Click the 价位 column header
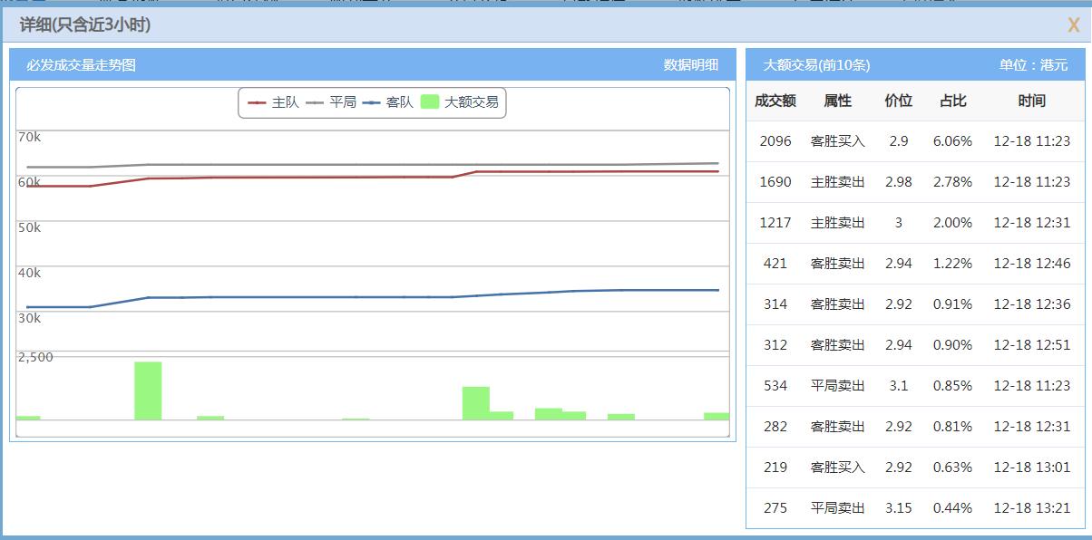Viewport: 1092px width, 540px height. [898, 101]
